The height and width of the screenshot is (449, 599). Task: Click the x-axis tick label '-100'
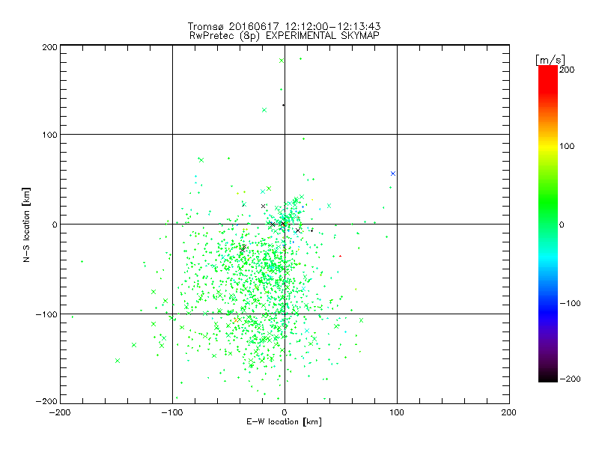172,412
